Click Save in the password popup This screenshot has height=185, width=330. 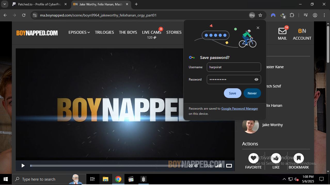coord(232,93)
